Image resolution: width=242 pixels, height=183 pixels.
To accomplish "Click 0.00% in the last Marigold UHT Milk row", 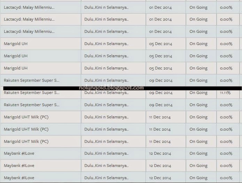I will pos(226,142).
